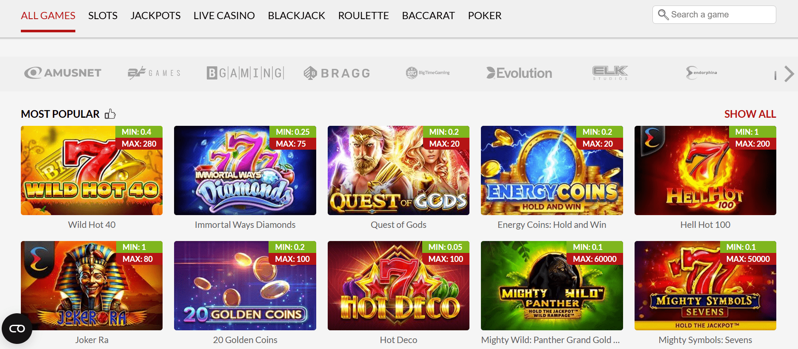Focus the Search a game field
The width and height of the screenshot is (798, 349).
pyautogui.click(x=720, y=15)
